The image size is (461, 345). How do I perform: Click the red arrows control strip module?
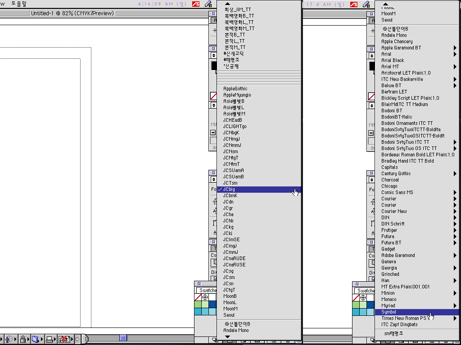pos(65,339)
